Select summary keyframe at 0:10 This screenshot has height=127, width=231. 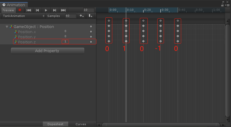126,21
